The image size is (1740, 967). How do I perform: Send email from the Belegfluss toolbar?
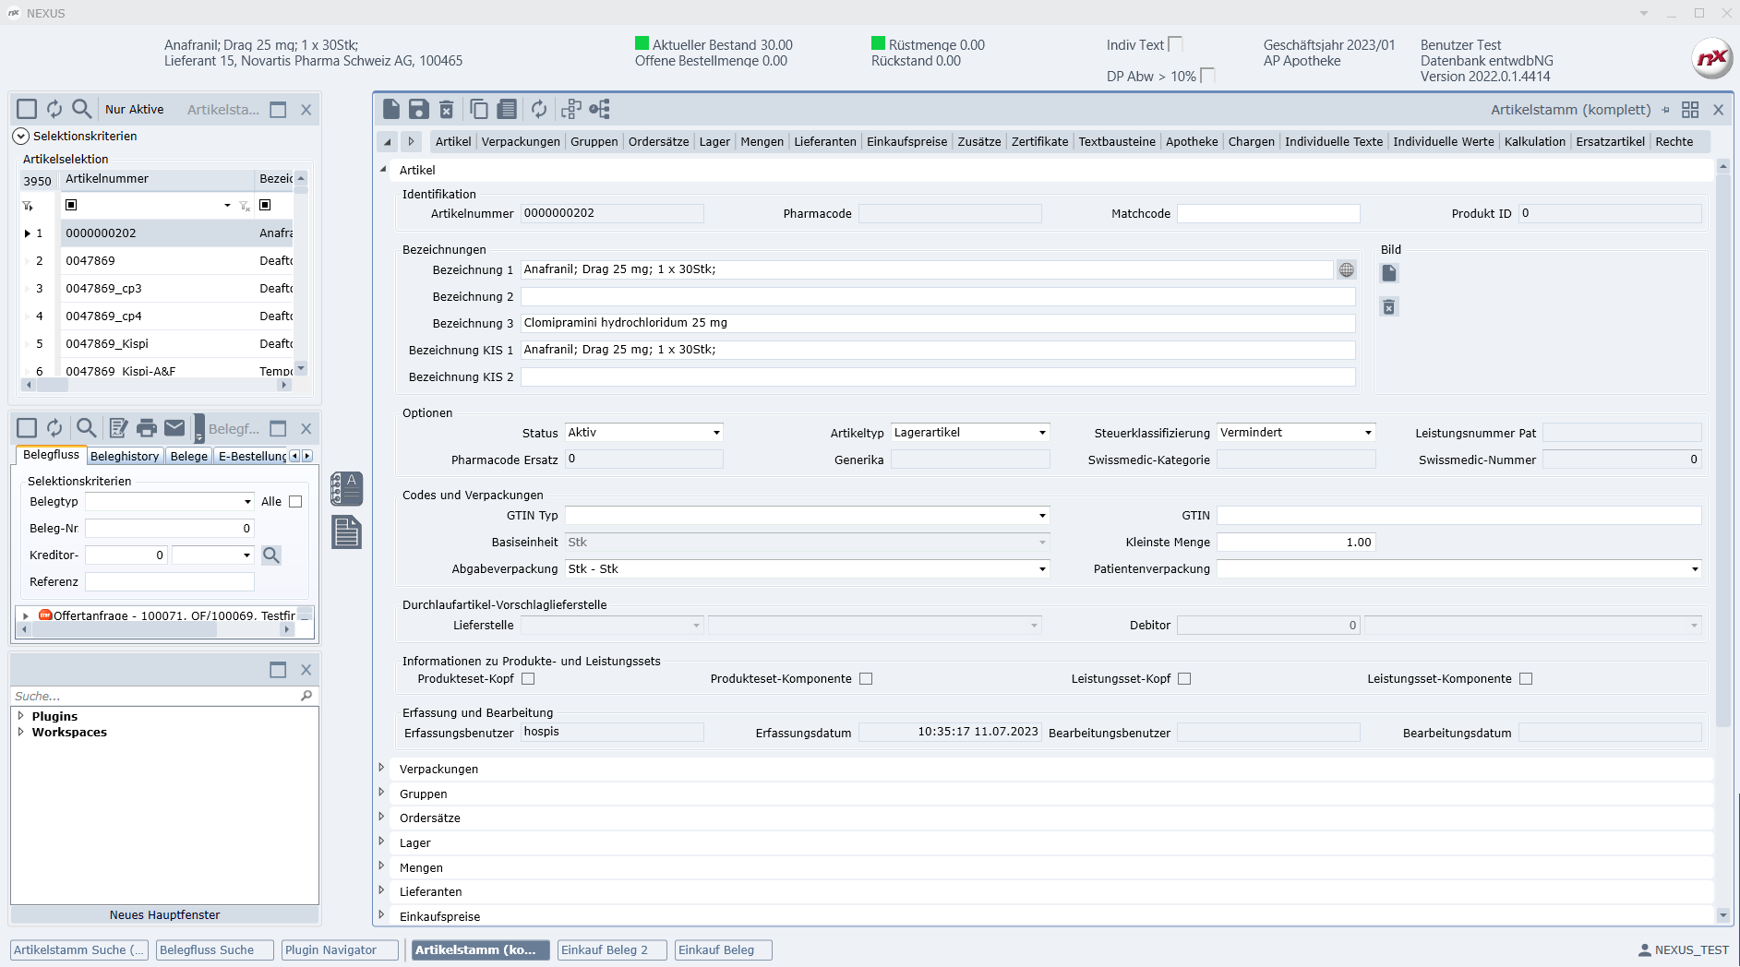(174, 428)
